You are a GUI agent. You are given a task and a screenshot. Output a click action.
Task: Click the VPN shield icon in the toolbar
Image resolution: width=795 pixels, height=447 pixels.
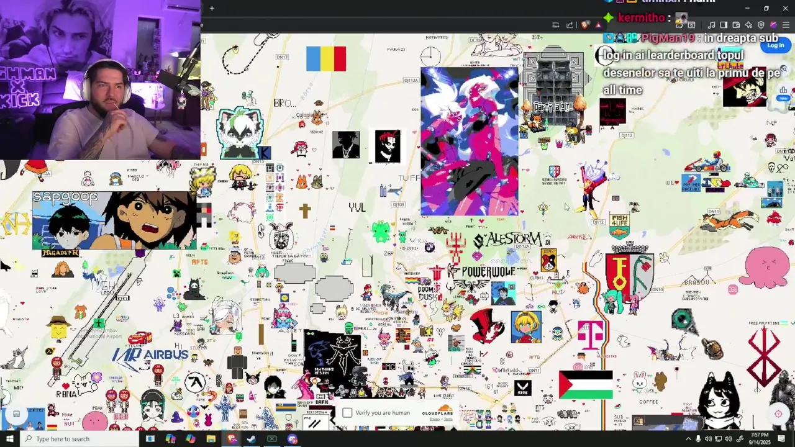[x=761, y=25]
